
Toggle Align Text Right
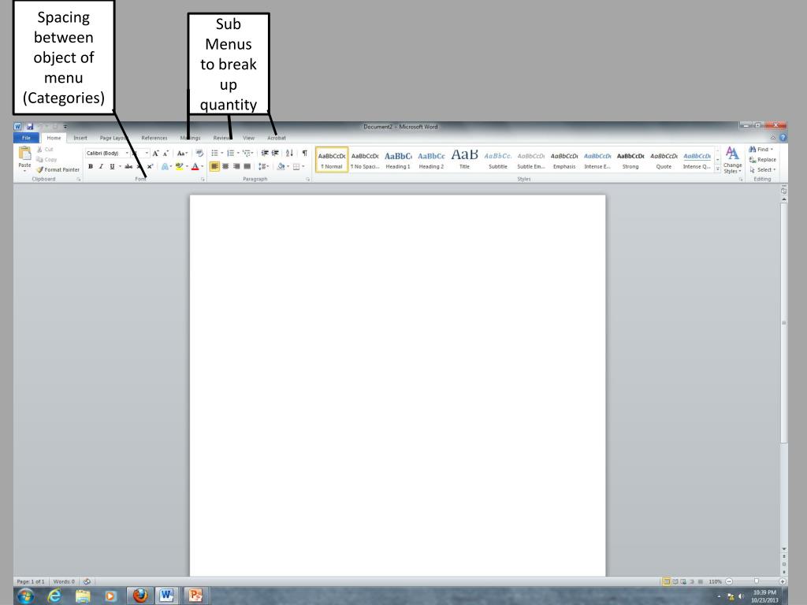pos(236,166)
